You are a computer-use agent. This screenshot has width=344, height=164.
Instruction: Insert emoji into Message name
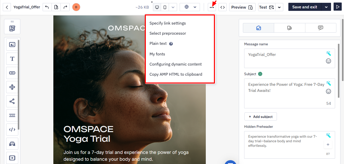point(329,61)
